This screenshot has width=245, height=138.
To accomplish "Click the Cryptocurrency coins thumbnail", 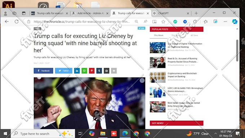I will (157, 77).
